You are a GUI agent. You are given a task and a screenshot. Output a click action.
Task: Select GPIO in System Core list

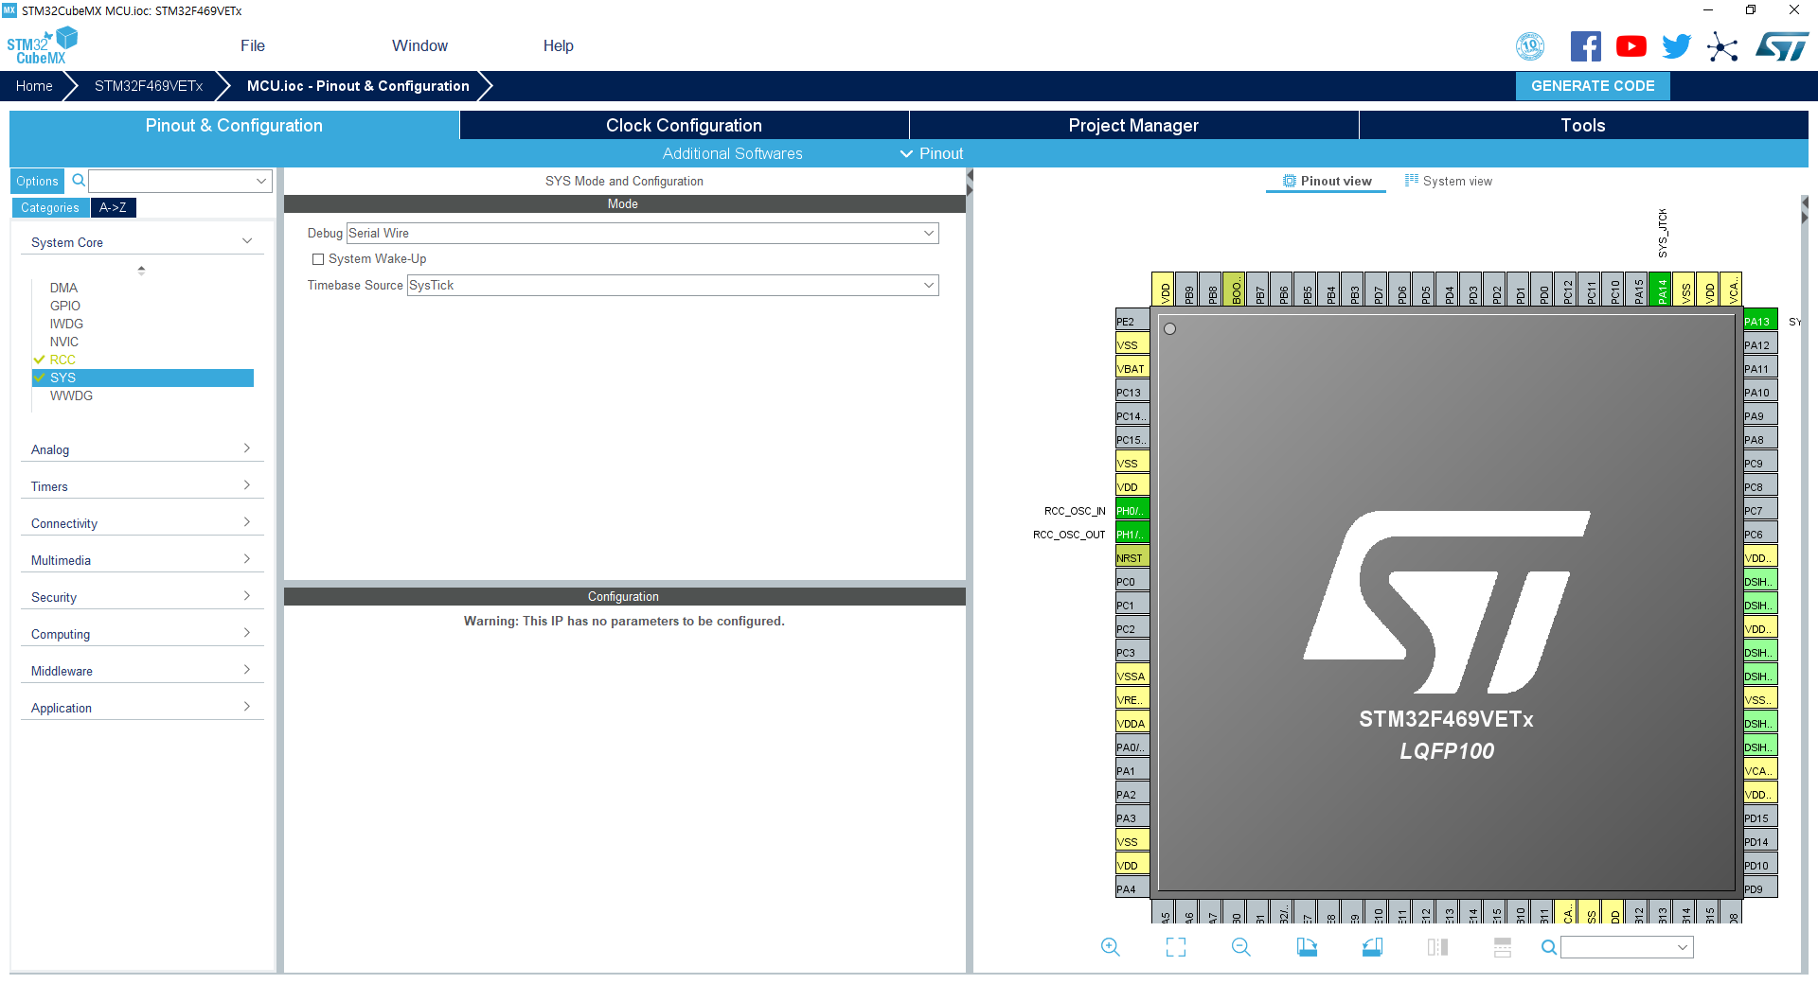[65, 306]
